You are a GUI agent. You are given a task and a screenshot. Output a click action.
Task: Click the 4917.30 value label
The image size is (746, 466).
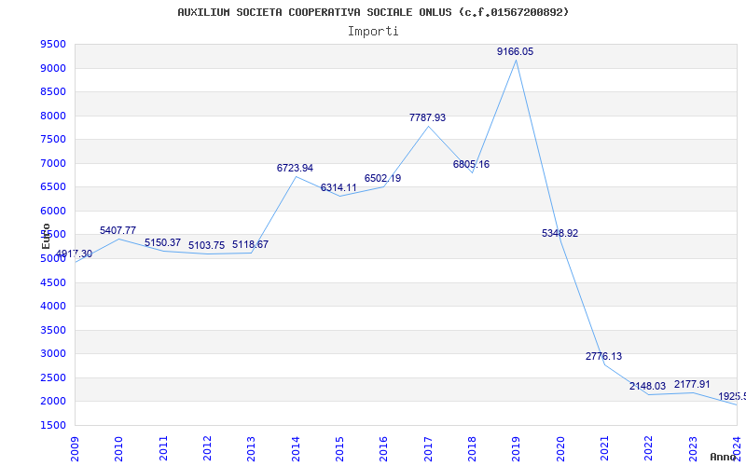(x=75, y=254)
